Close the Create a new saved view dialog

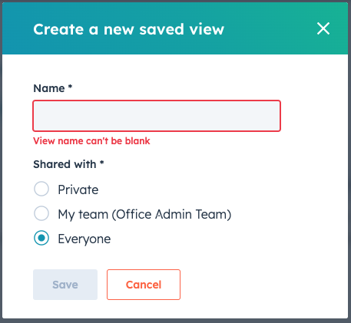323,28
